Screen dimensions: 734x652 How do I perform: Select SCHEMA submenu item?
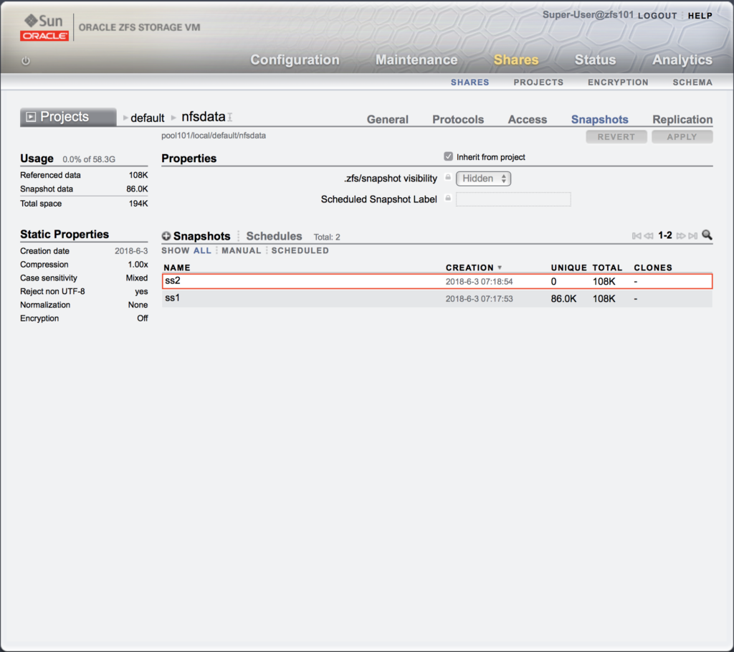[693, 82]
